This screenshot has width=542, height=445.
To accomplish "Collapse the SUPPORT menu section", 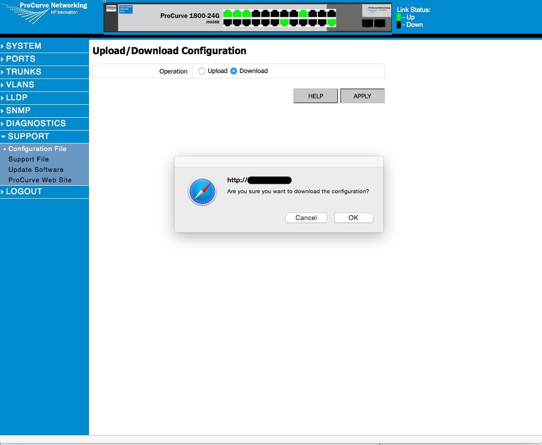I will 44,137.
